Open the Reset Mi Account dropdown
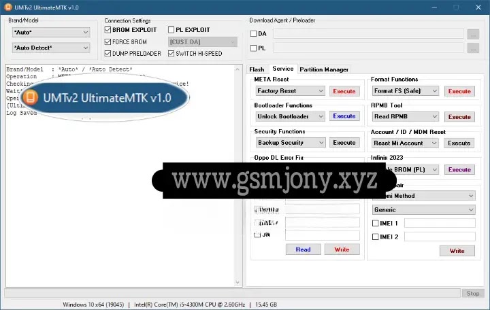Viewport: 490px width, 310px height. pyautogui.click(x=406, y=143)
